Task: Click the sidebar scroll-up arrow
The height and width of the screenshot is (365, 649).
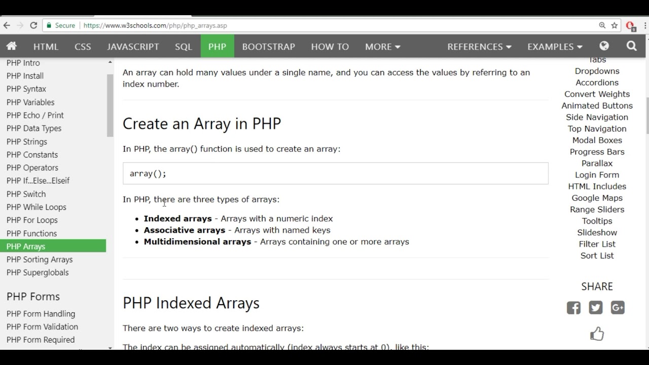Action: click(x=110, y=62)
